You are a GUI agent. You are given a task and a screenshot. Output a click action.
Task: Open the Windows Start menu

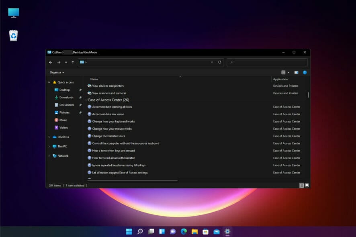point(129,231)
